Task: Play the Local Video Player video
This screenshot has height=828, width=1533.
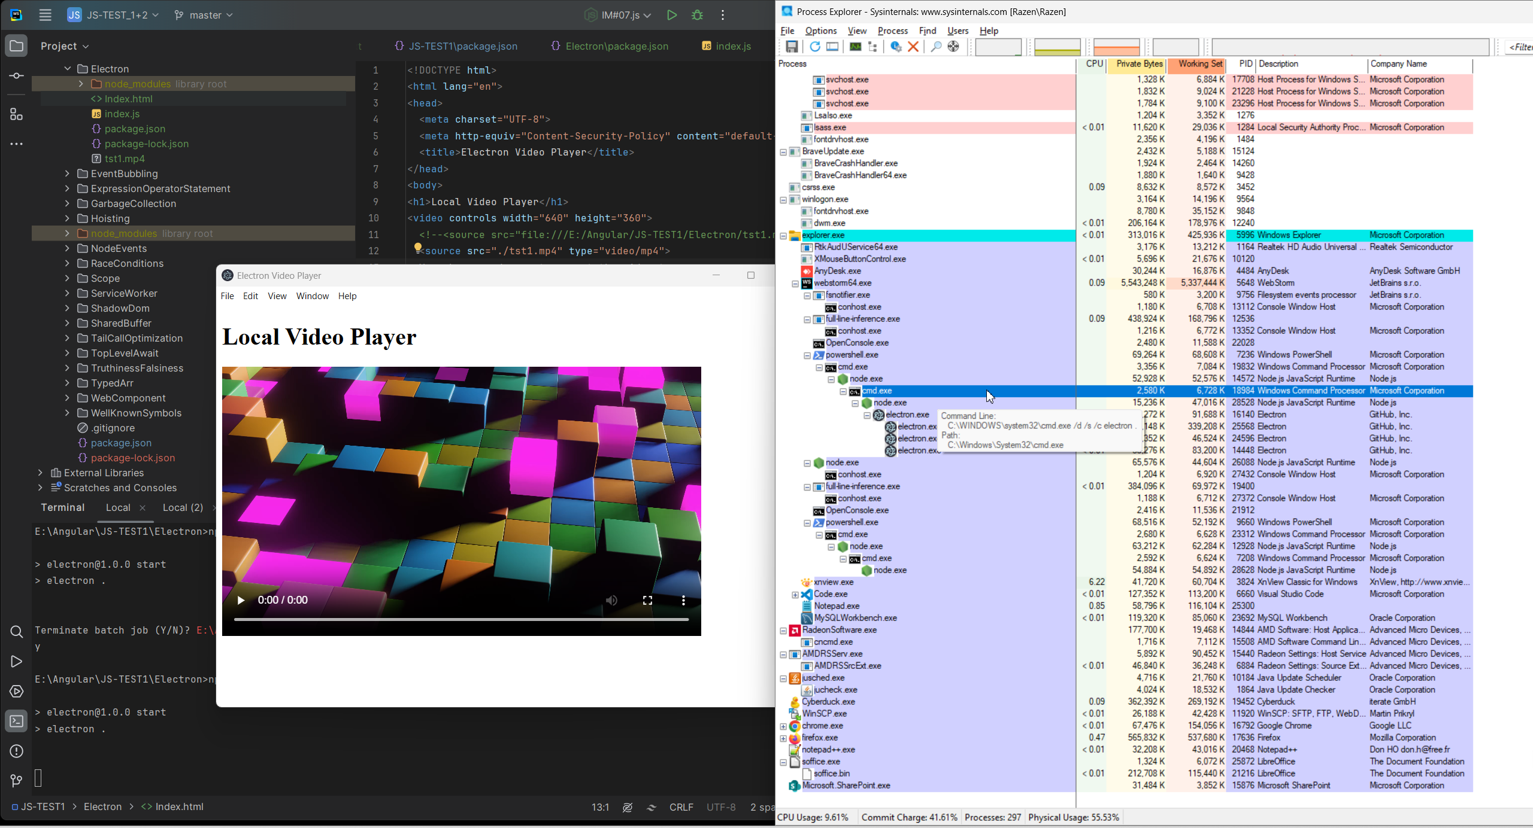Action: pyautogui.click(x=241, y=600)
